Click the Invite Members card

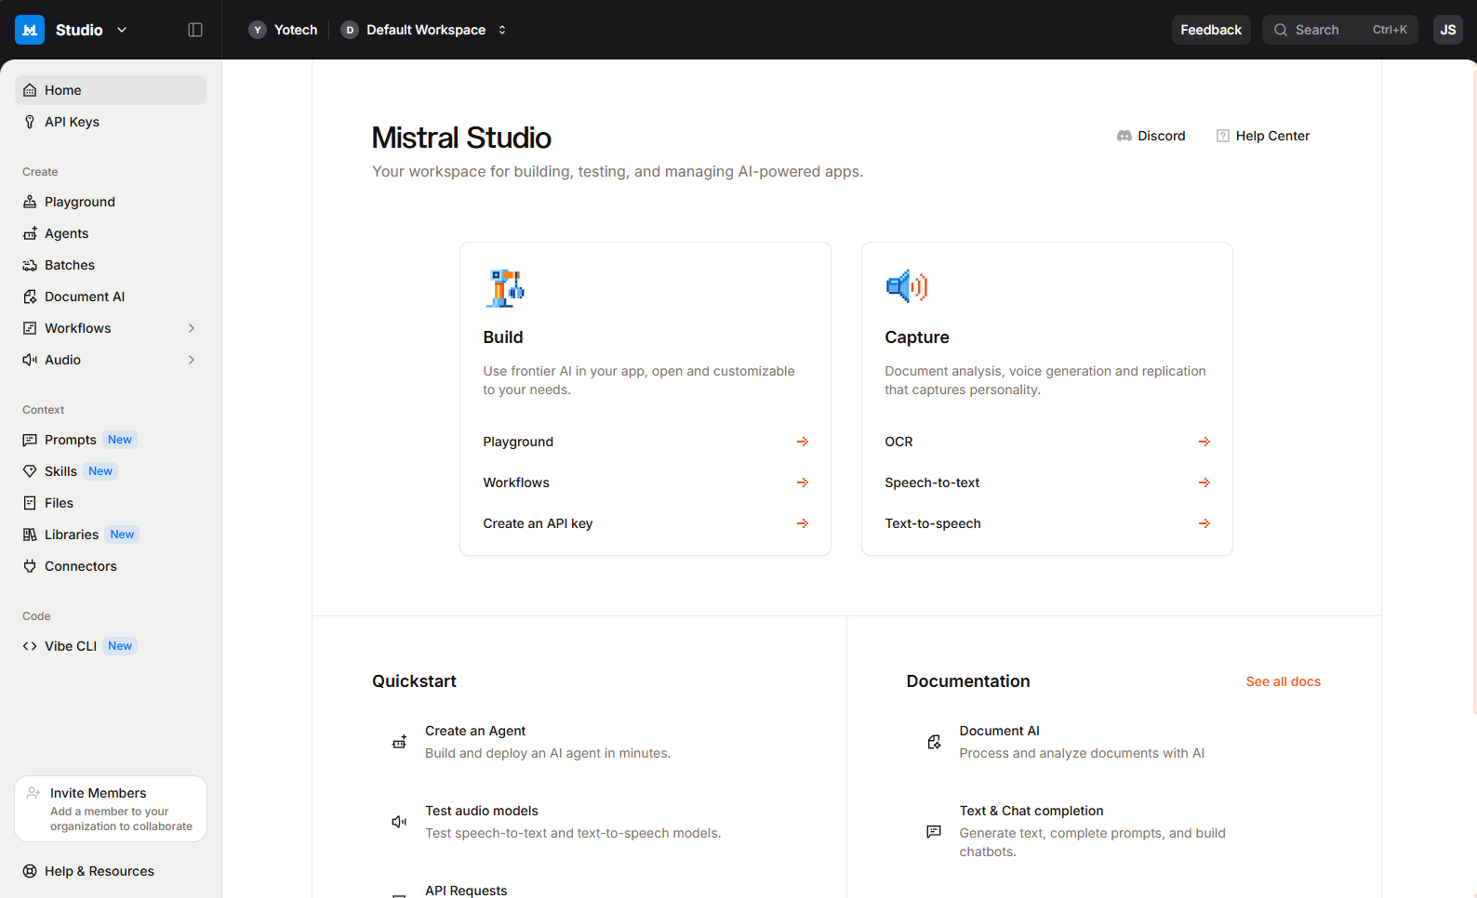pos(111,809)
